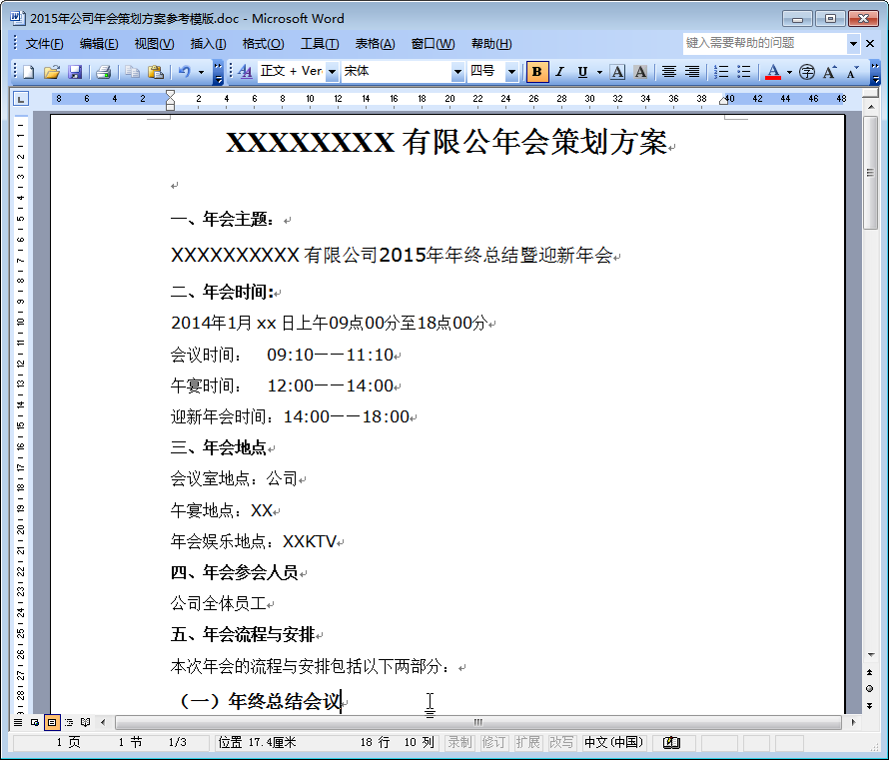The width and height of the screenshot is (889, 760).
Task: Open an existing document
Action: (x=52, y=71)
